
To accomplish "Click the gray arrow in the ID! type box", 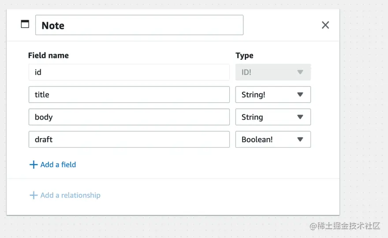I will 300,72.
